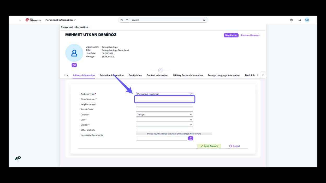Click the camera upload photo icon
Image resolution: width=326 pixels, height=183 pixels.
(74, 65)
